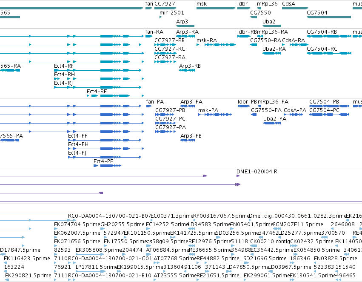Select the Arp3-RB transcript label

coord(190,66)
